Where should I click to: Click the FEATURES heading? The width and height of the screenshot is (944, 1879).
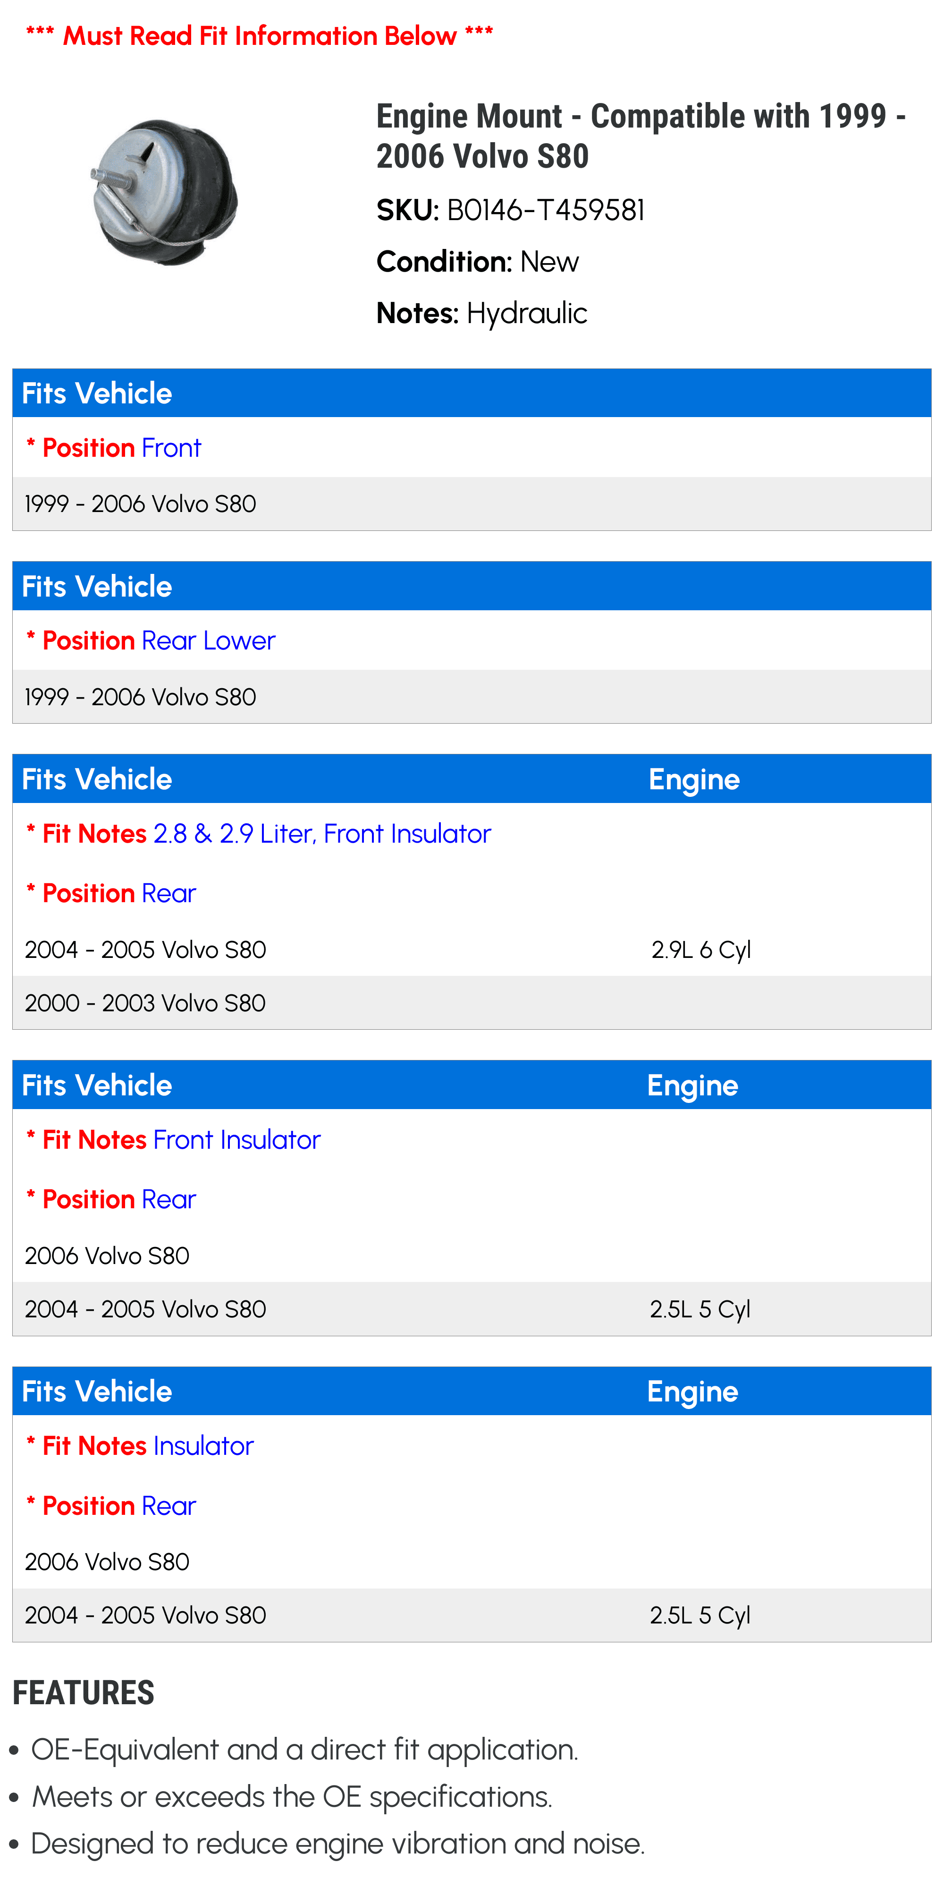83,1692
